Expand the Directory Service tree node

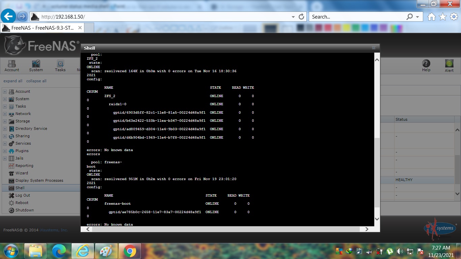[x=5, y=128]
